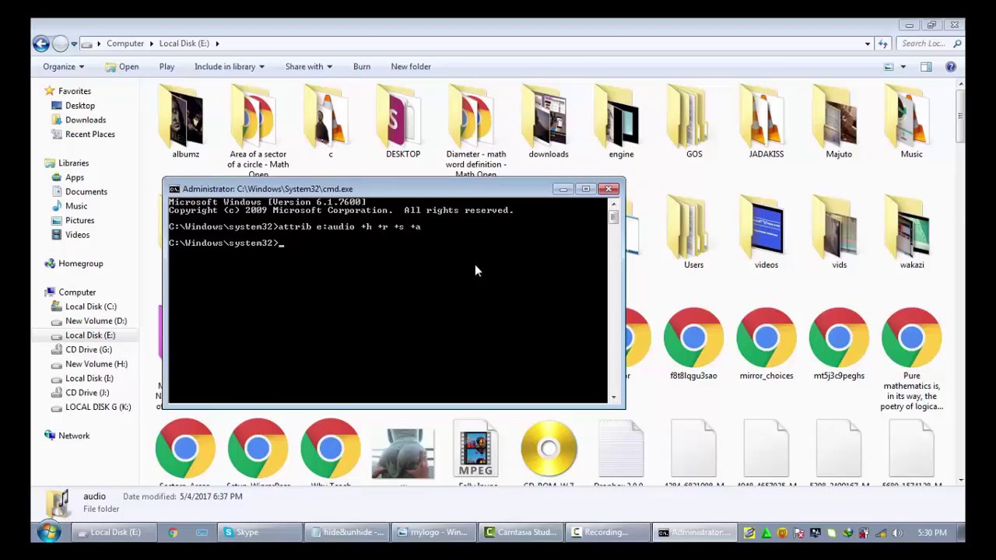Select Network in navigation pane
Screen dimensions: 996x560
tap(74, 436)
